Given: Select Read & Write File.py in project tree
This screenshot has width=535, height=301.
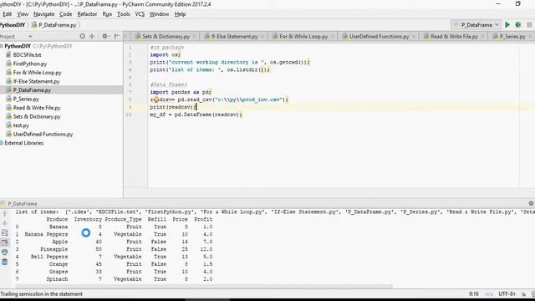Looking at the screenshot, I should (x=37, y=108).
